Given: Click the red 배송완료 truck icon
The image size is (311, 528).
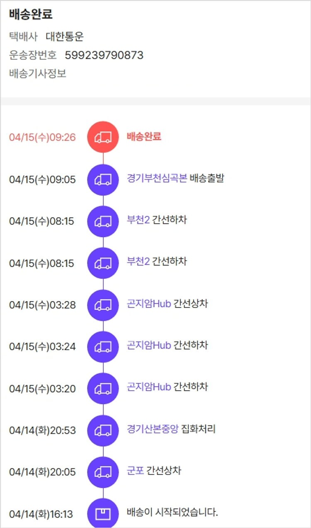Looking at the screenshot, I should pos(103,137).
